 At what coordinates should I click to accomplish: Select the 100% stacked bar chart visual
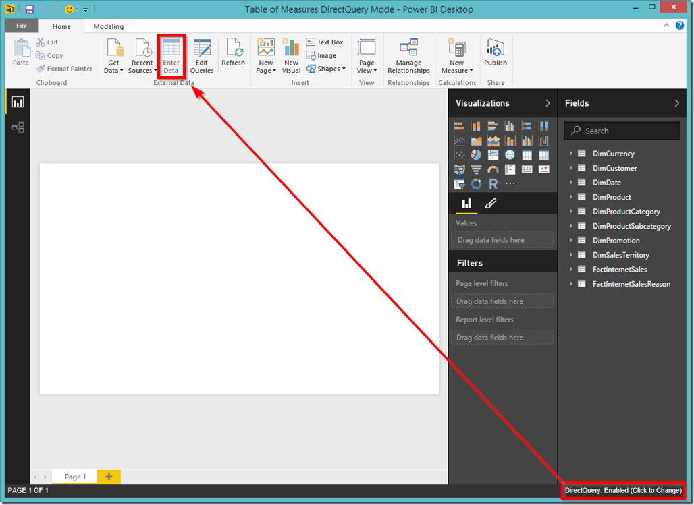[527, 127]
